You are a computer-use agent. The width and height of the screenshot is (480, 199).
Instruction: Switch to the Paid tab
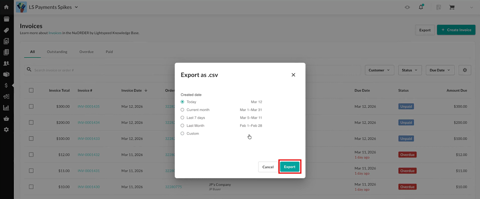(109, 52)
